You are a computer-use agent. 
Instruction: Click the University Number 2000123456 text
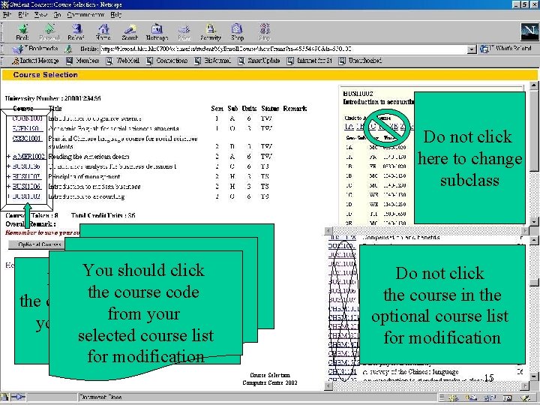click(53, 98)
